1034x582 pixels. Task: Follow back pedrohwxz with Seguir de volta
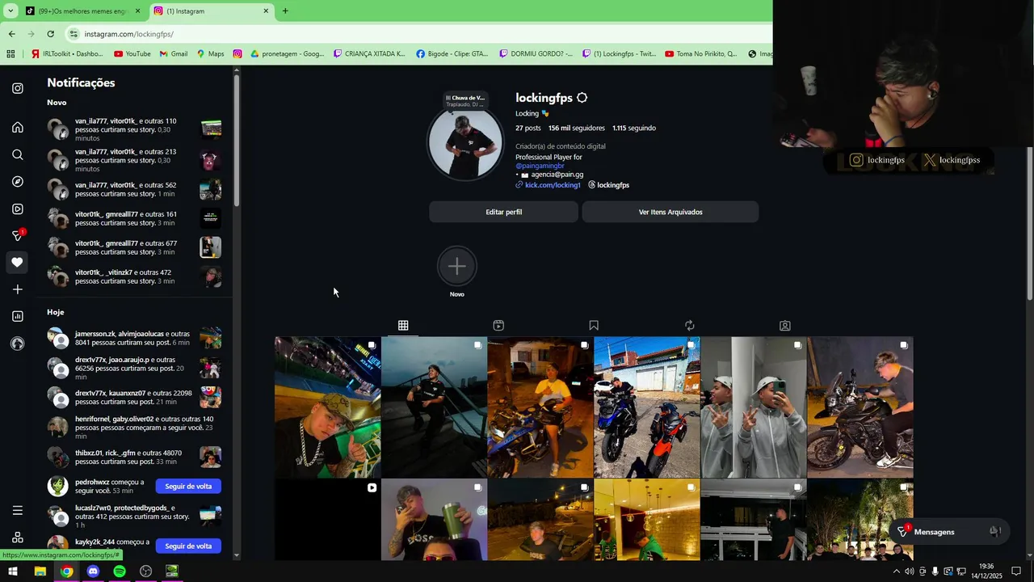point(188,486)
